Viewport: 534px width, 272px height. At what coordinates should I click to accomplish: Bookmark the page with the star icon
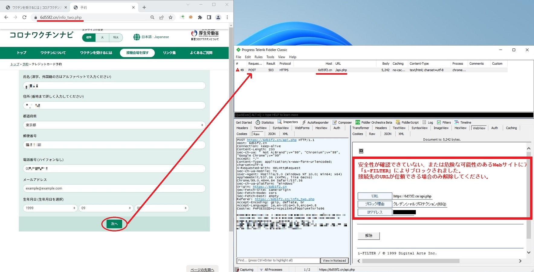pyautogui.click(x=170, y=18)
